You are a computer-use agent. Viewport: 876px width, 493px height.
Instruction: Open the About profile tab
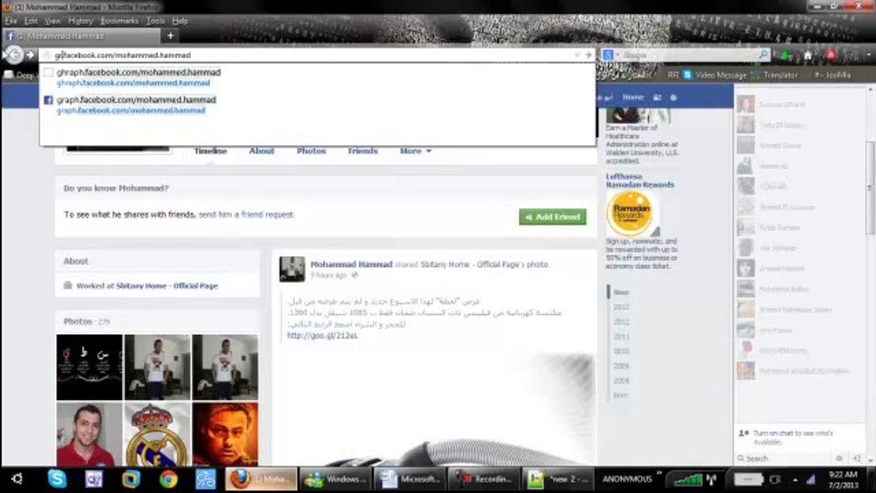pos(261,151)
